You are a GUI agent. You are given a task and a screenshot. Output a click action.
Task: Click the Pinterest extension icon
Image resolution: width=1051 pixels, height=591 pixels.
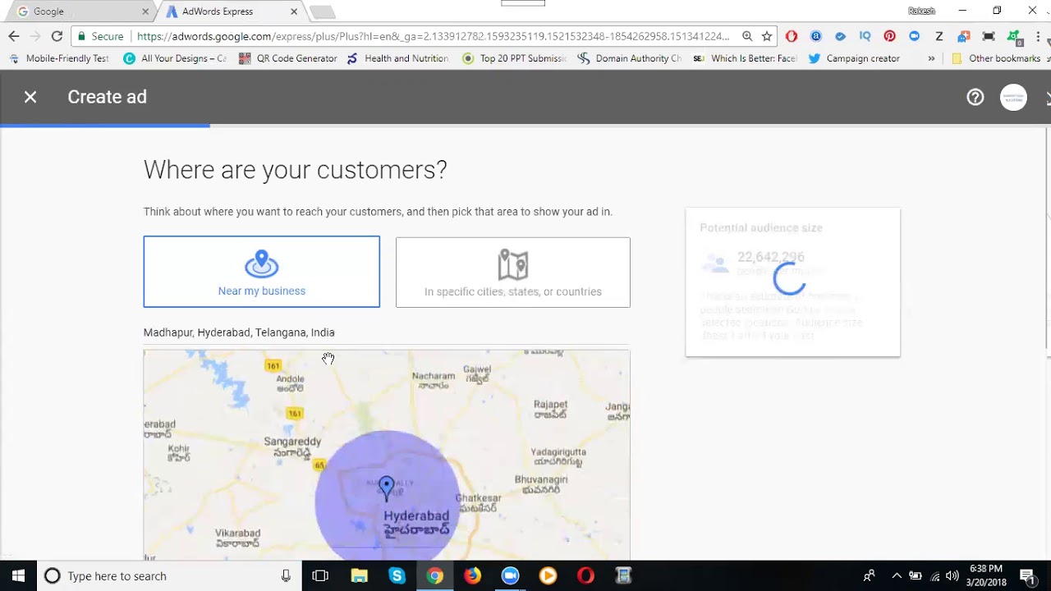(889, 36)
